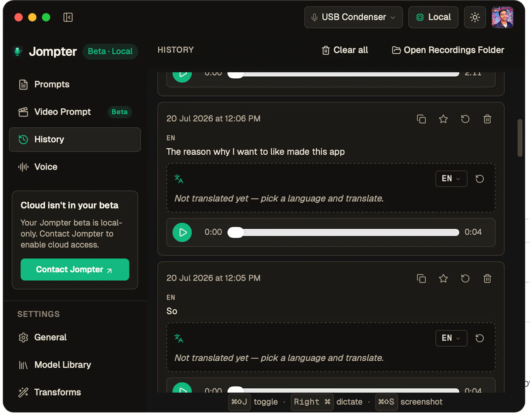
Task: Copy the 12:06 PM transcript
Action: click(x=421, y=119)
